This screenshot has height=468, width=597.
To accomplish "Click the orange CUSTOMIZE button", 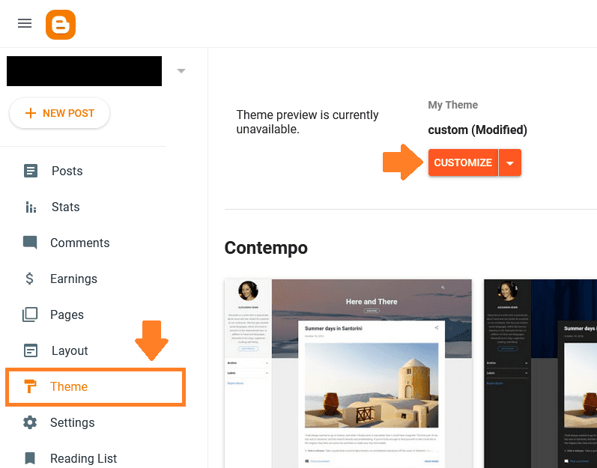I will (463, 162).
